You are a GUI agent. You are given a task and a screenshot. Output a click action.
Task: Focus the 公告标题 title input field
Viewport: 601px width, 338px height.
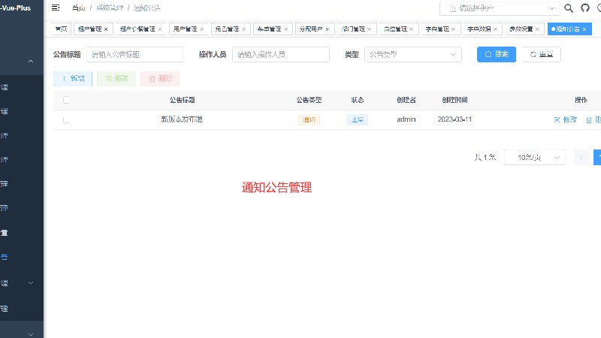tap(135, 54)
